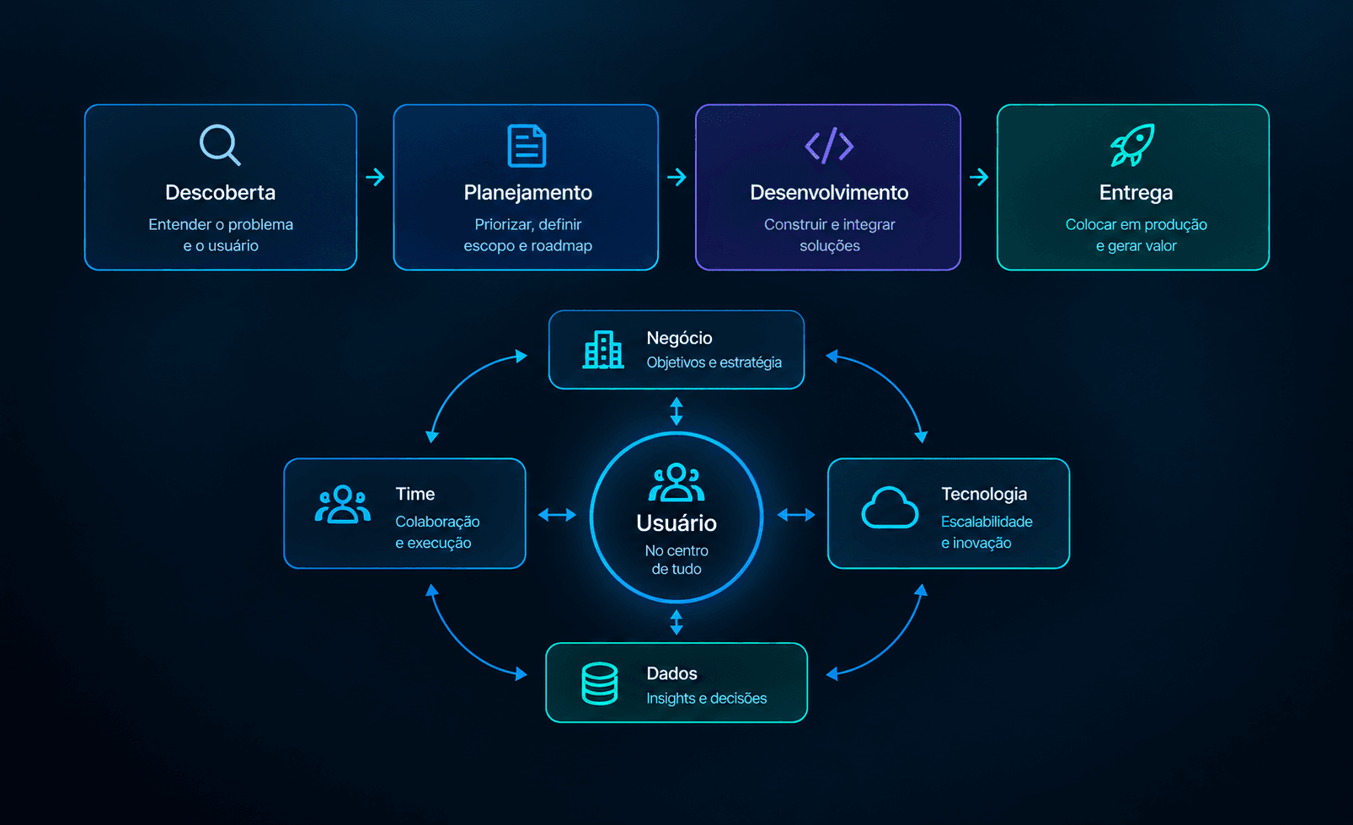The height and width of the screenshot is (825, 1353).
Task: Click the users icon in central Usuário circle
Action: point(676,482)
